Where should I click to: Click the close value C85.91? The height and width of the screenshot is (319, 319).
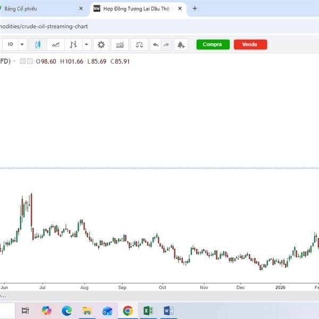coord(120,62)
